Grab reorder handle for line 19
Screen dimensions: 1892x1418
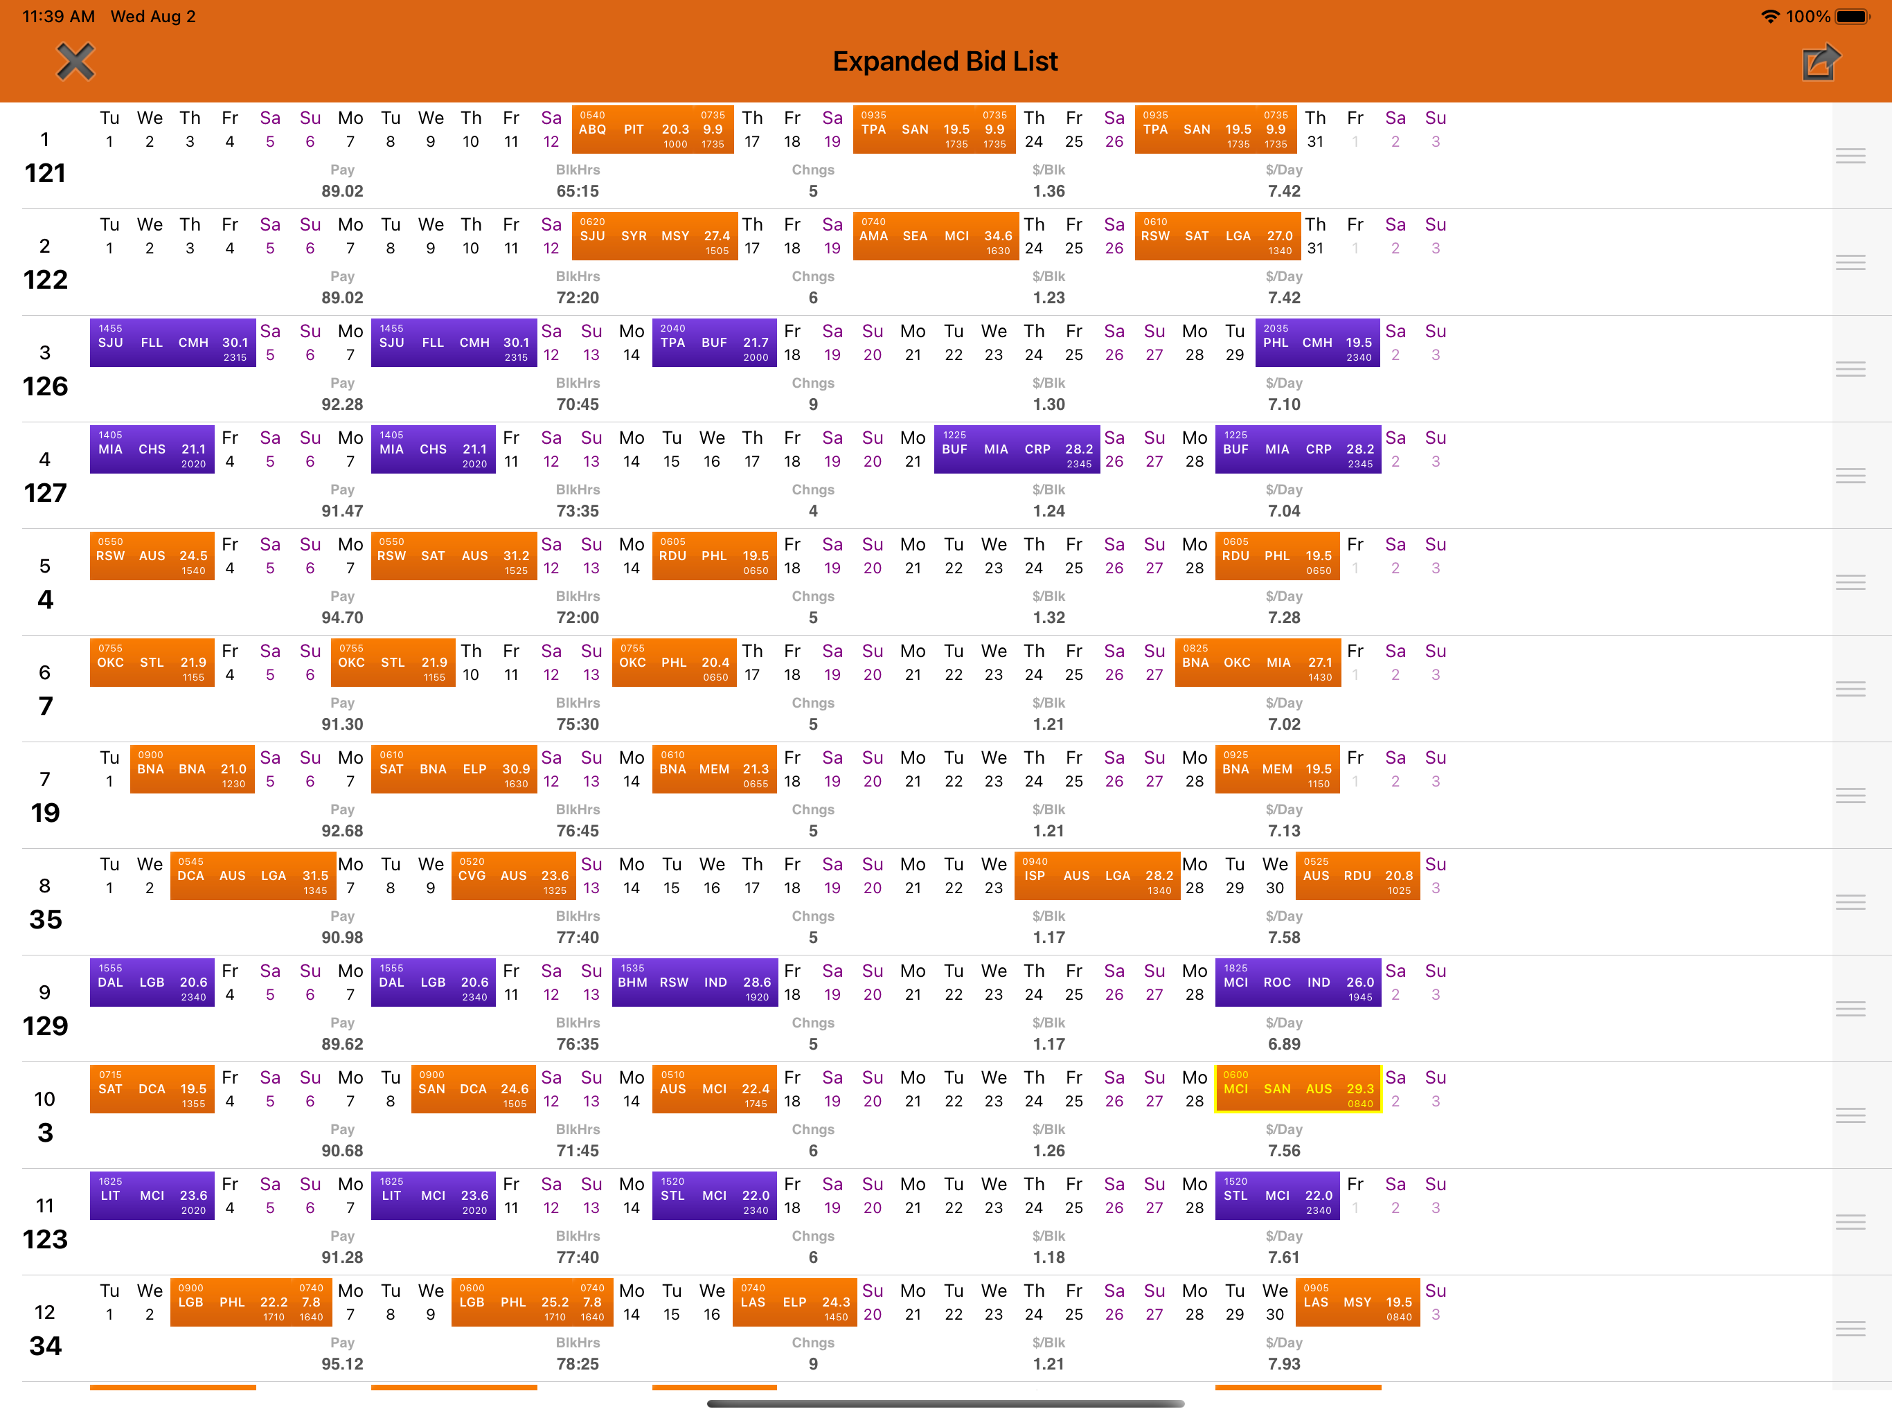point(1850,796)
